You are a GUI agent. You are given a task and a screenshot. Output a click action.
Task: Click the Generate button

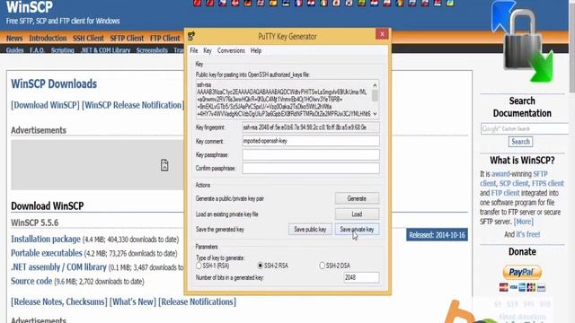pyautogui.click(x=357, y=198)
